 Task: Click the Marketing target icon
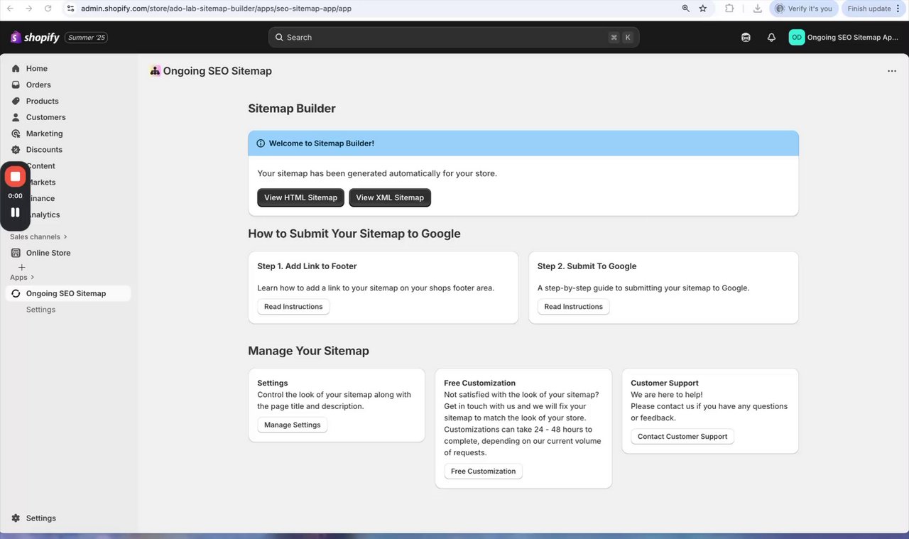click(x=16, y=134)
